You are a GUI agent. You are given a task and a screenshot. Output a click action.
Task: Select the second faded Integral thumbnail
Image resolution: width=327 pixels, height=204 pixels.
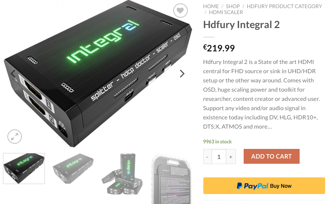[73, 169]
